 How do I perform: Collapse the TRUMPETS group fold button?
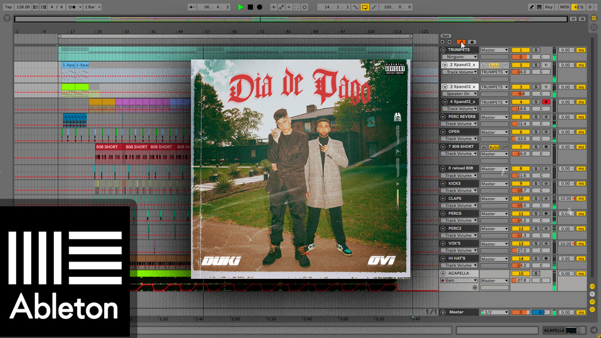443,50
